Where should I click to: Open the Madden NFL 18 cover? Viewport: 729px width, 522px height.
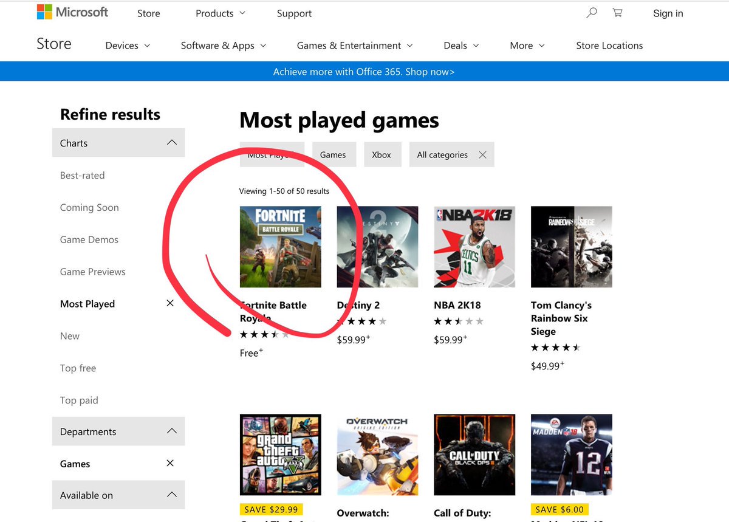pyautogui.click(x=572, y=455)
